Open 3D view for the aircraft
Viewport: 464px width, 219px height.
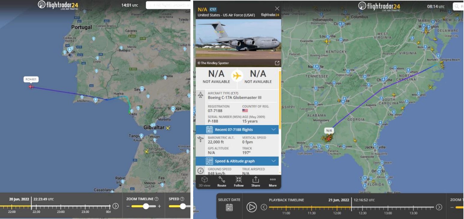point(205,182)
